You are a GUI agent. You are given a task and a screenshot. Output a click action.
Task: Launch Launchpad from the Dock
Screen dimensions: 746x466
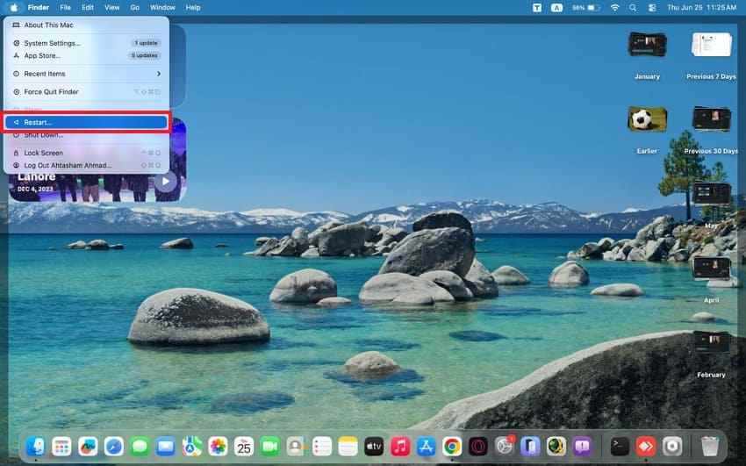click(61, 447)
